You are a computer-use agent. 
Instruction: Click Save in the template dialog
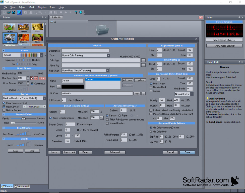(x=187, y=152)
